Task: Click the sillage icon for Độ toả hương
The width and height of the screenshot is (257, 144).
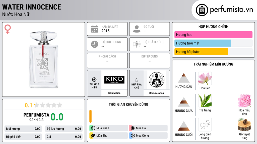Action: click(137, 44)
